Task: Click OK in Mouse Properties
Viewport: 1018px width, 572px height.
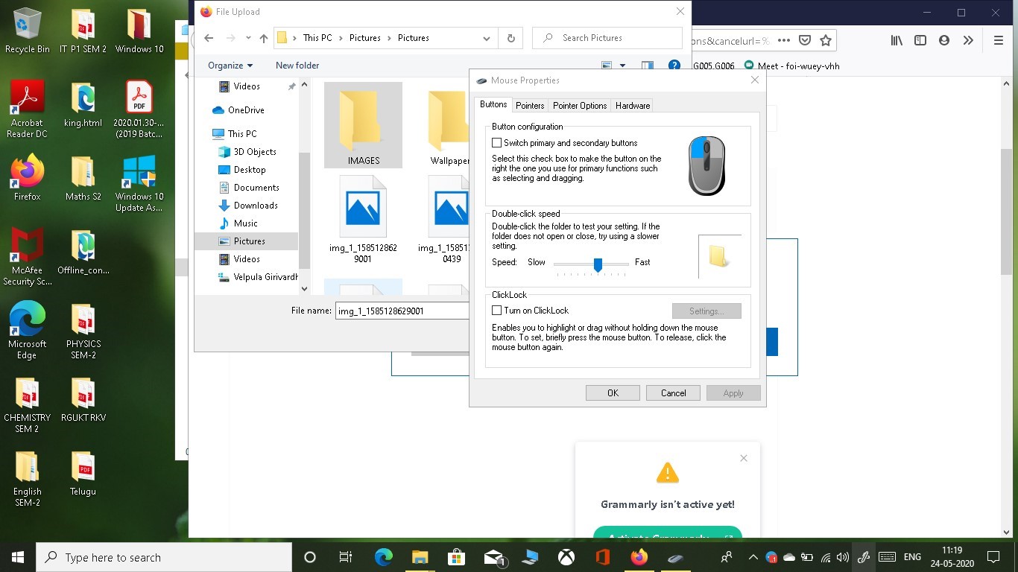Action: point(613,393)
